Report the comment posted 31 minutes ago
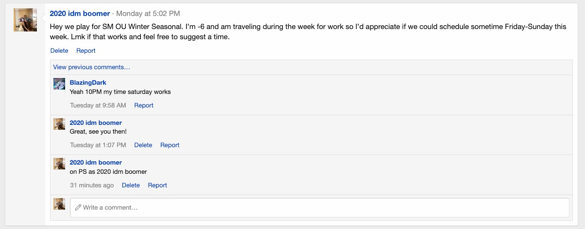 point(157,185)
